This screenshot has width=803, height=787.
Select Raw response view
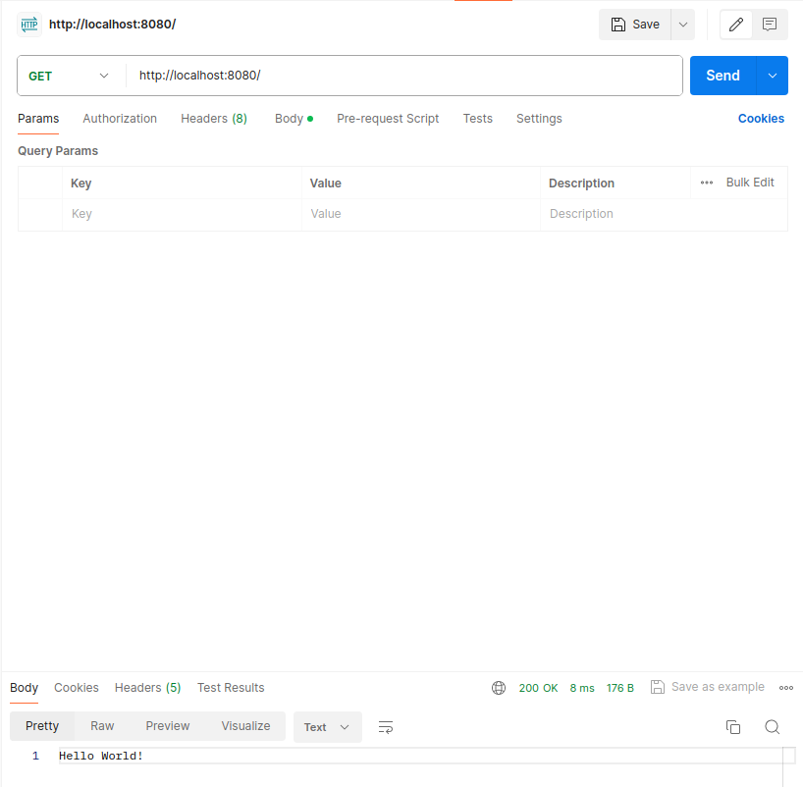102,726
